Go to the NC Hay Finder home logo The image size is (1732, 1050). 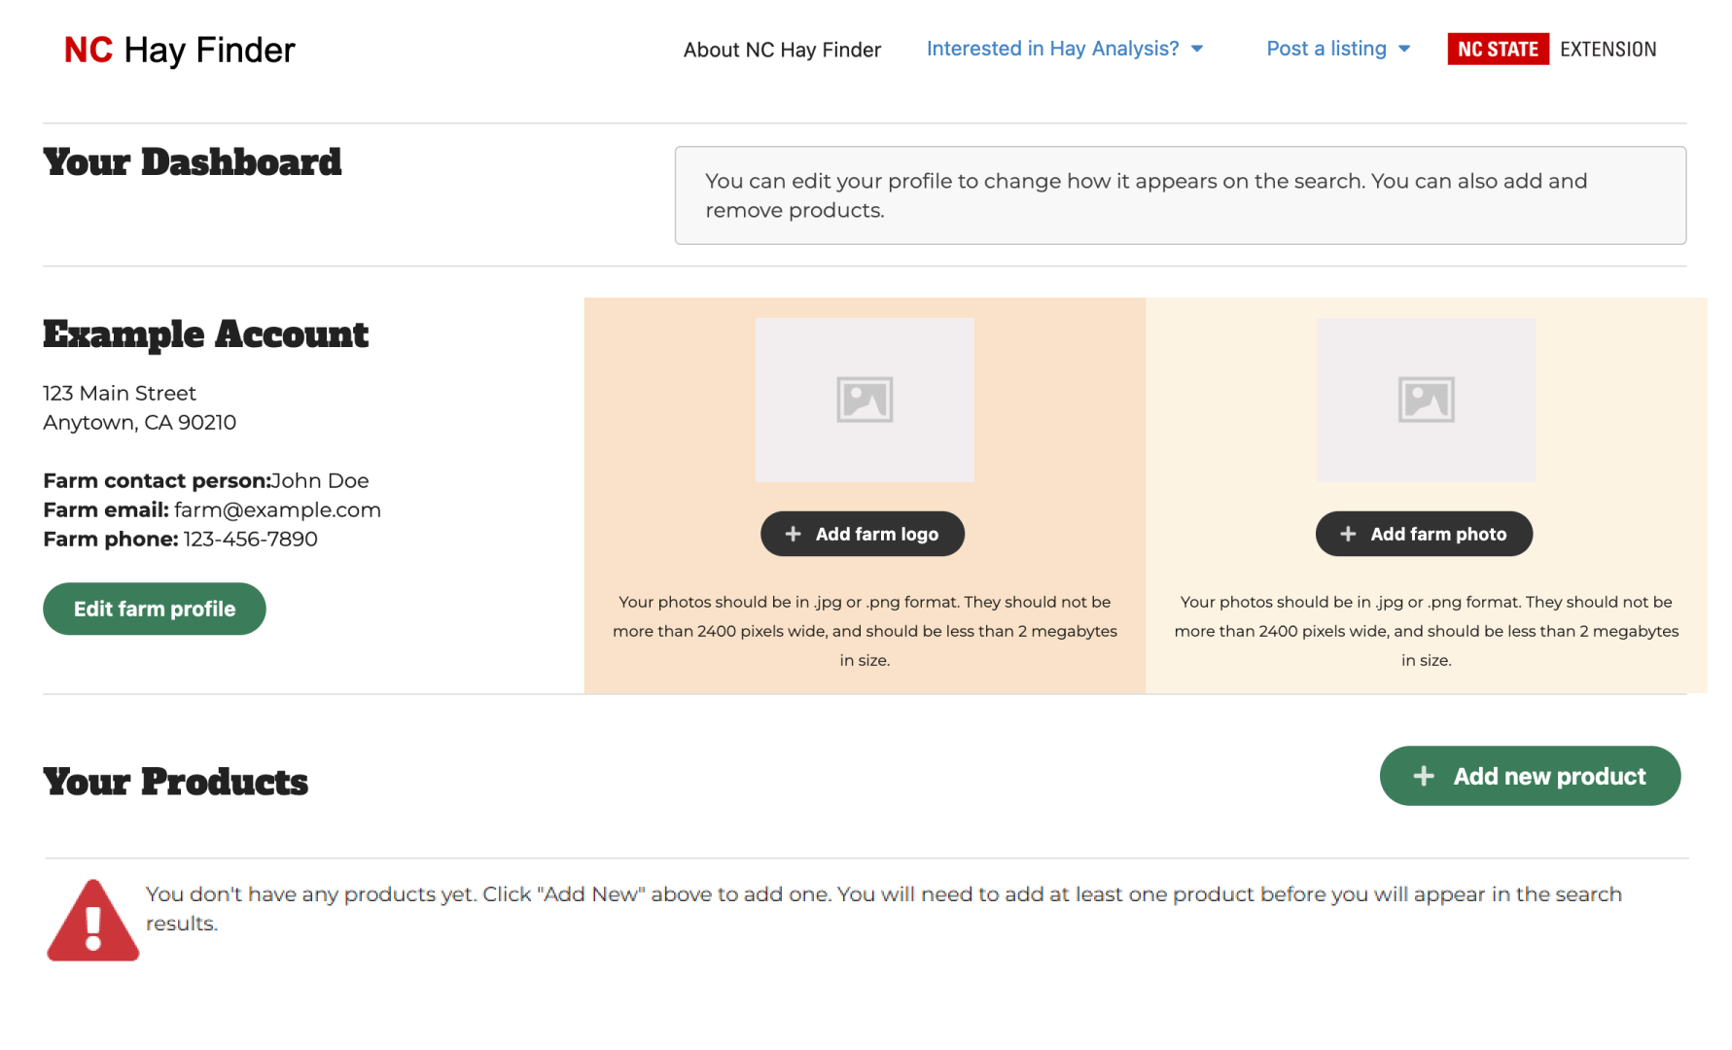(179, 50)
